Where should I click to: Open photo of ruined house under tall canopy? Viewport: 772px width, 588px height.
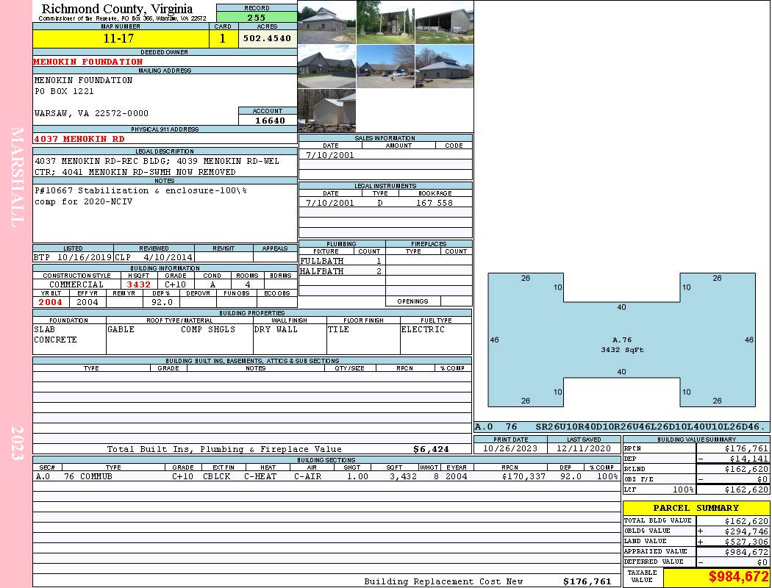click(x=385, y=22)
